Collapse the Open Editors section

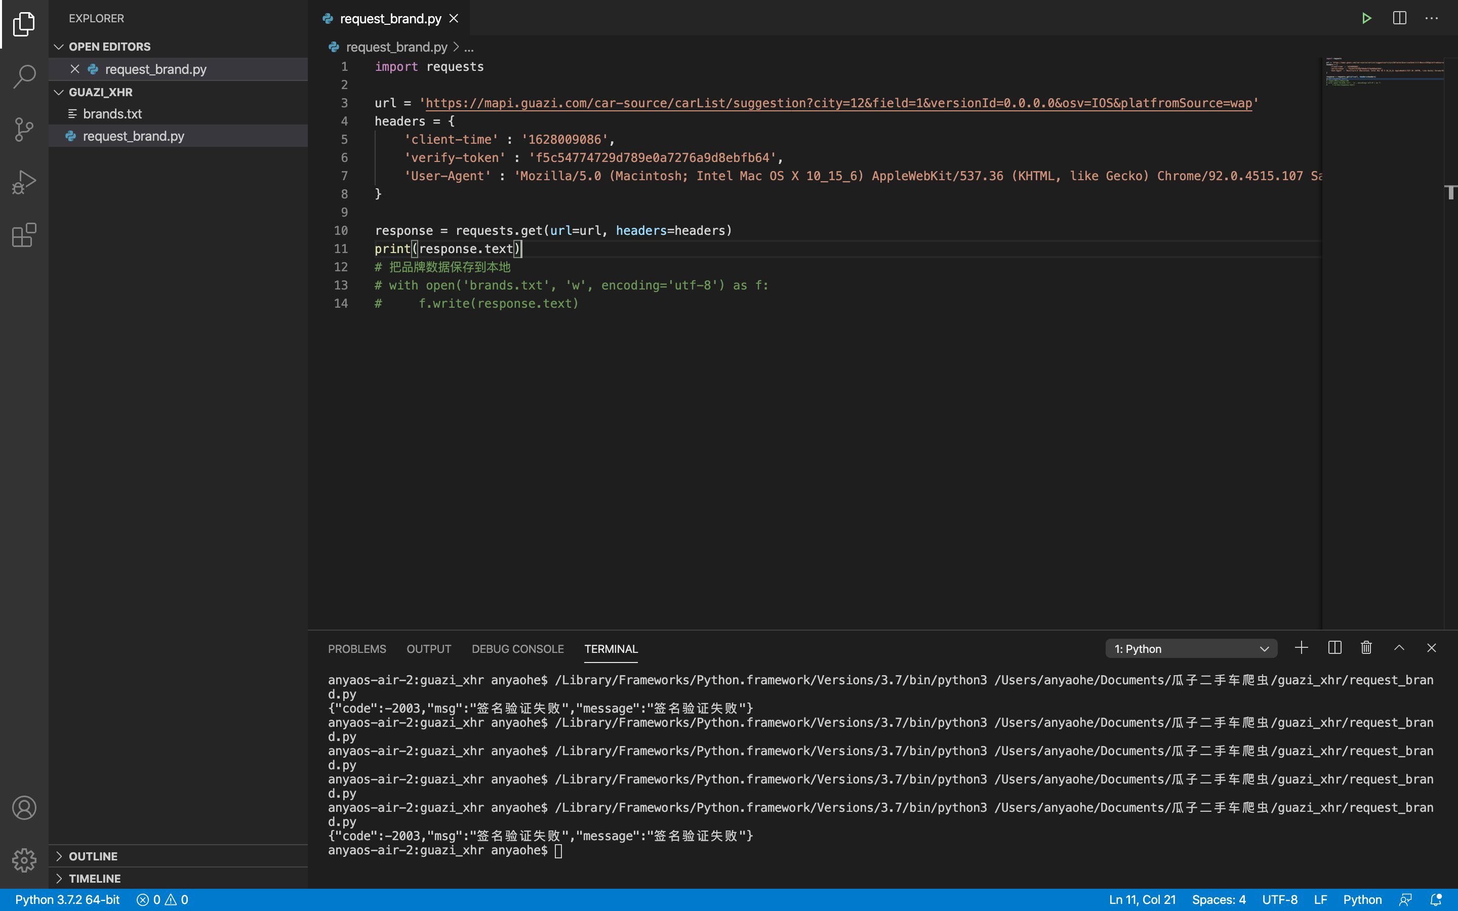pos(58,47)
